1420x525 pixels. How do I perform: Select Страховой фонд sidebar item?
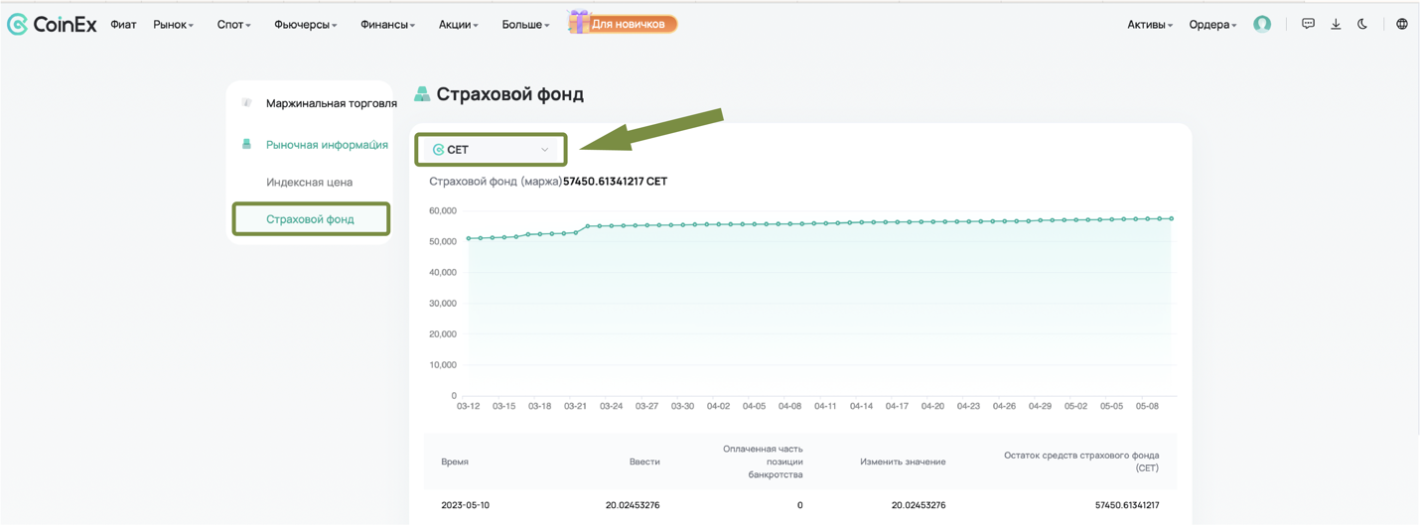pyautogui.click(x=310, y=219)
